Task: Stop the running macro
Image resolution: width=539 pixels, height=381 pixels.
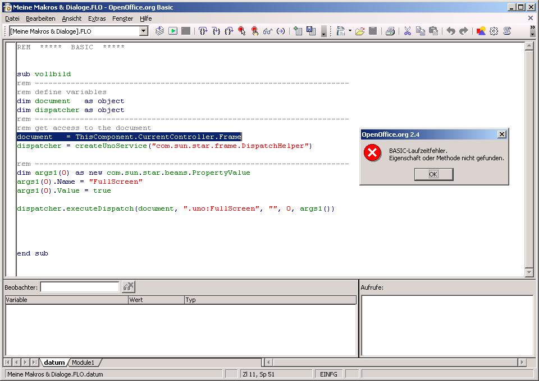Action: [186, 31]
